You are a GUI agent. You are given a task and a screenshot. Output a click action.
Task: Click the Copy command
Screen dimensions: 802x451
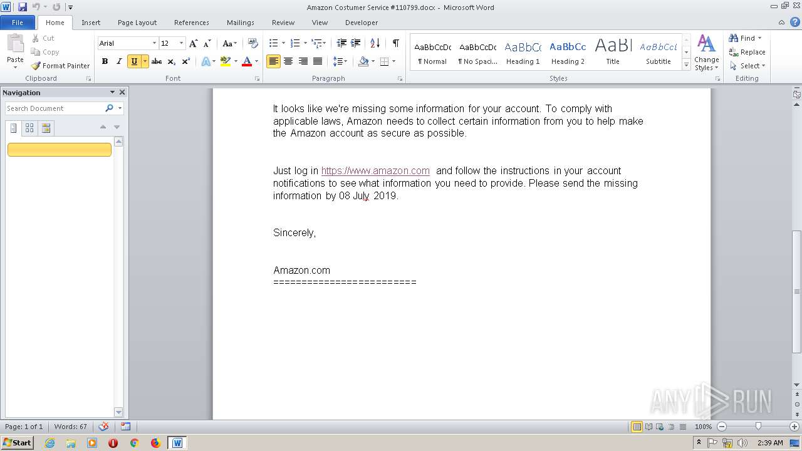45,52
